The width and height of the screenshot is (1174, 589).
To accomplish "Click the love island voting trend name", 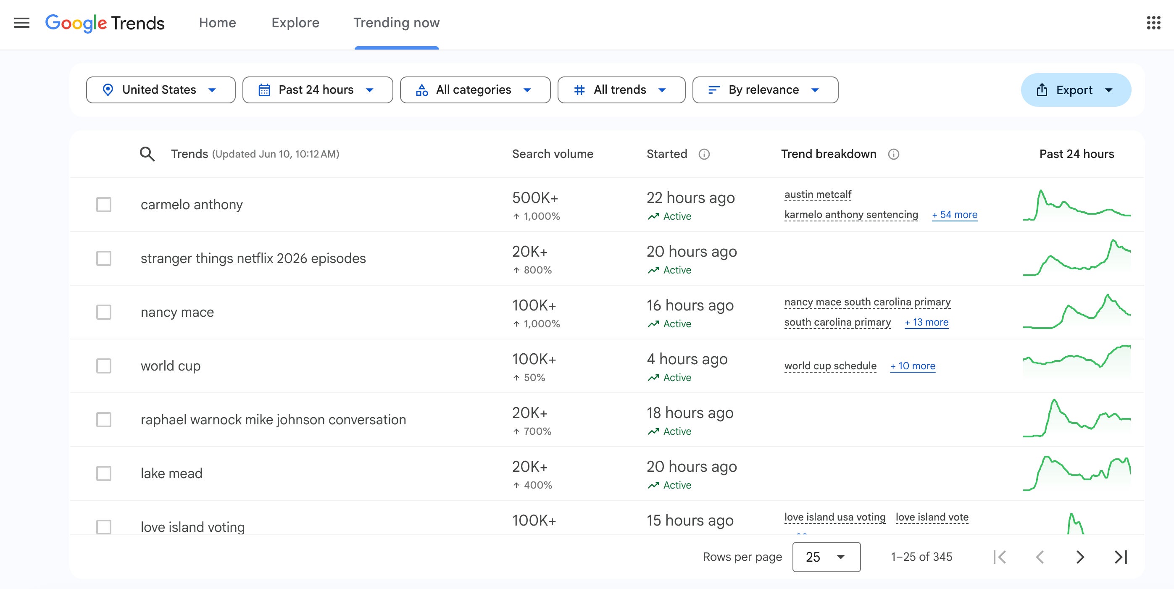I will click(x=192, y=527).
